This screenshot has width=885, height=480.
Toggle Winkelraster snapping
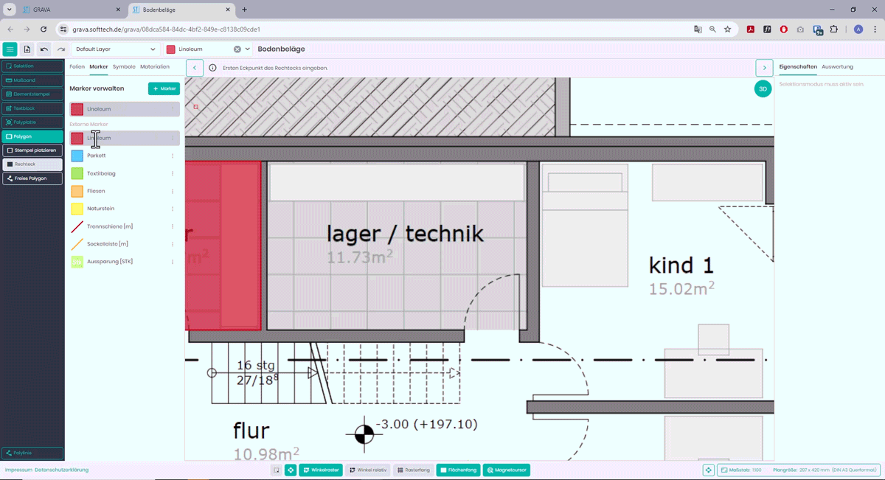tap(321, 470)
